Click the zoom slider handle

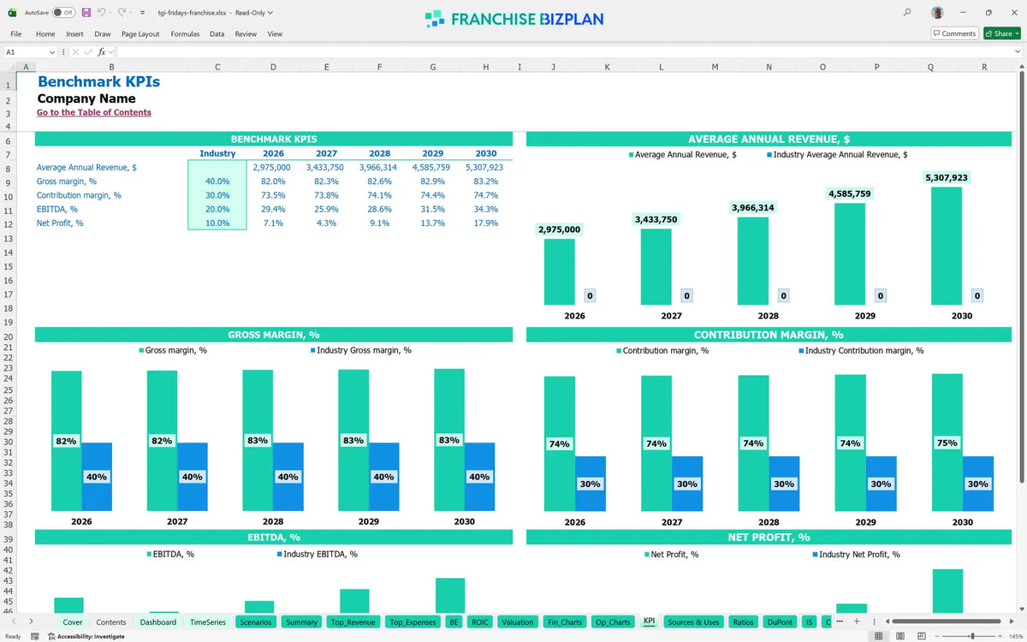click(x=971, y=636)
